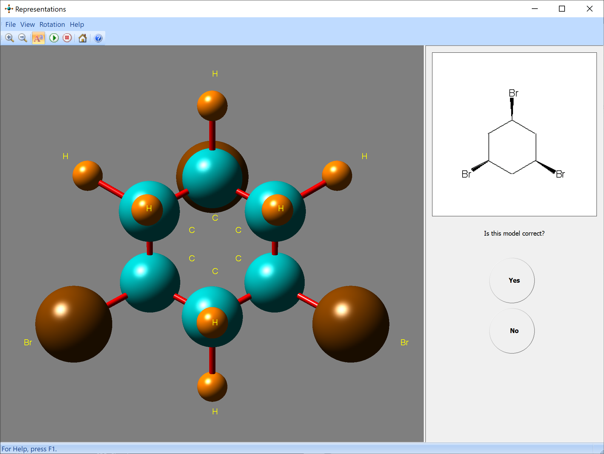This screenshot has height=454, width=604.
Task: Open help with blue question icon
Action: (x=98, y=38)
